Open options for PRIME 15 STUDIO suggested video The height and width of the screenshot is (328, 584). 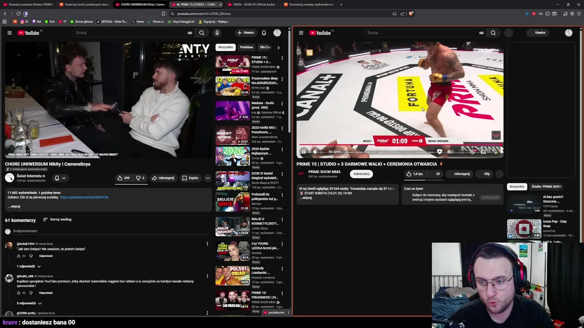(x=282, y=58)
